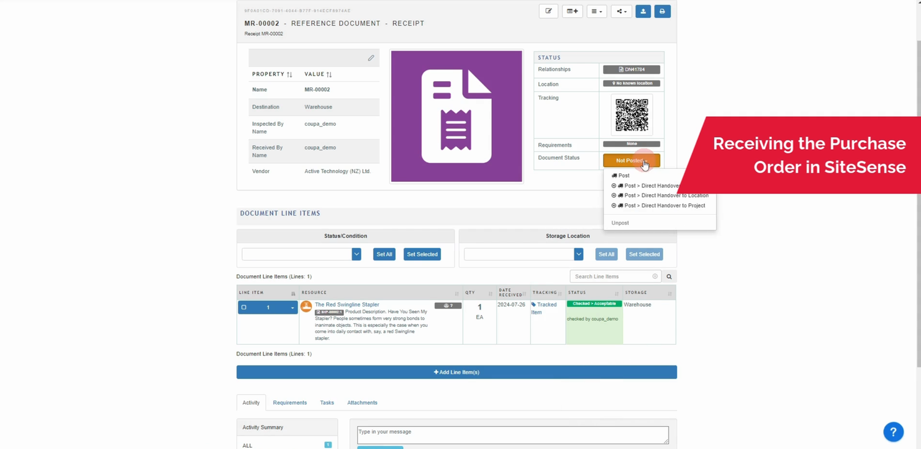Click the blue print icon button
Viewport: 921px width, 449px height.
[x=662, y=11]
